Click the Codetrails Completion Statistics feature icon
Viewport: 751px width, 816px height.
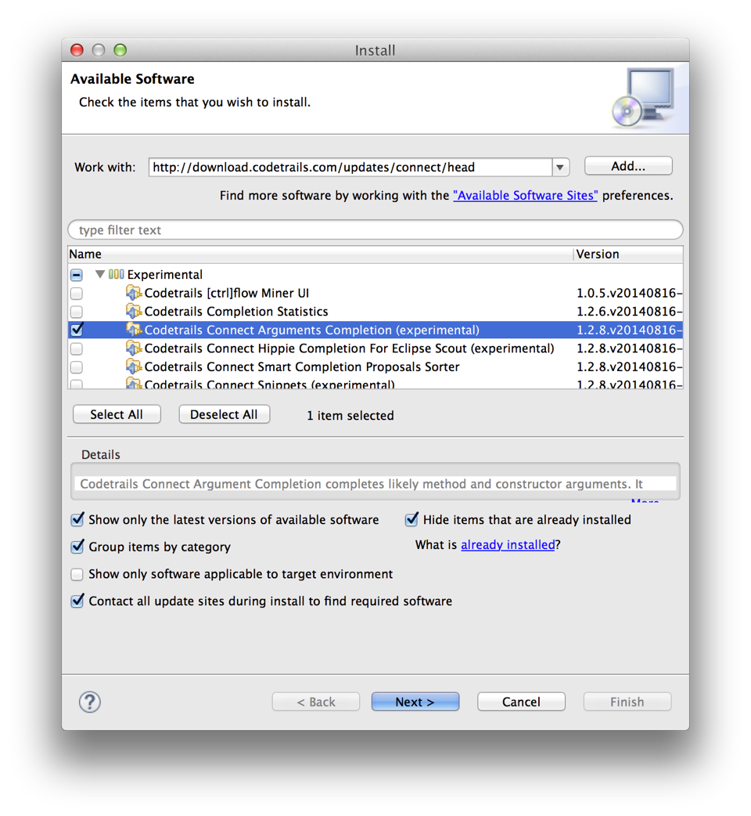pos(134,311)
